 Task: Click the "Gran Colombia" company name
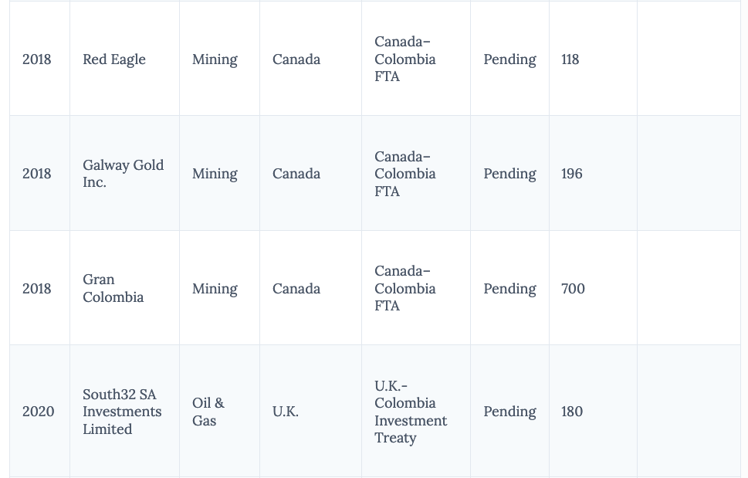(113, 288)
